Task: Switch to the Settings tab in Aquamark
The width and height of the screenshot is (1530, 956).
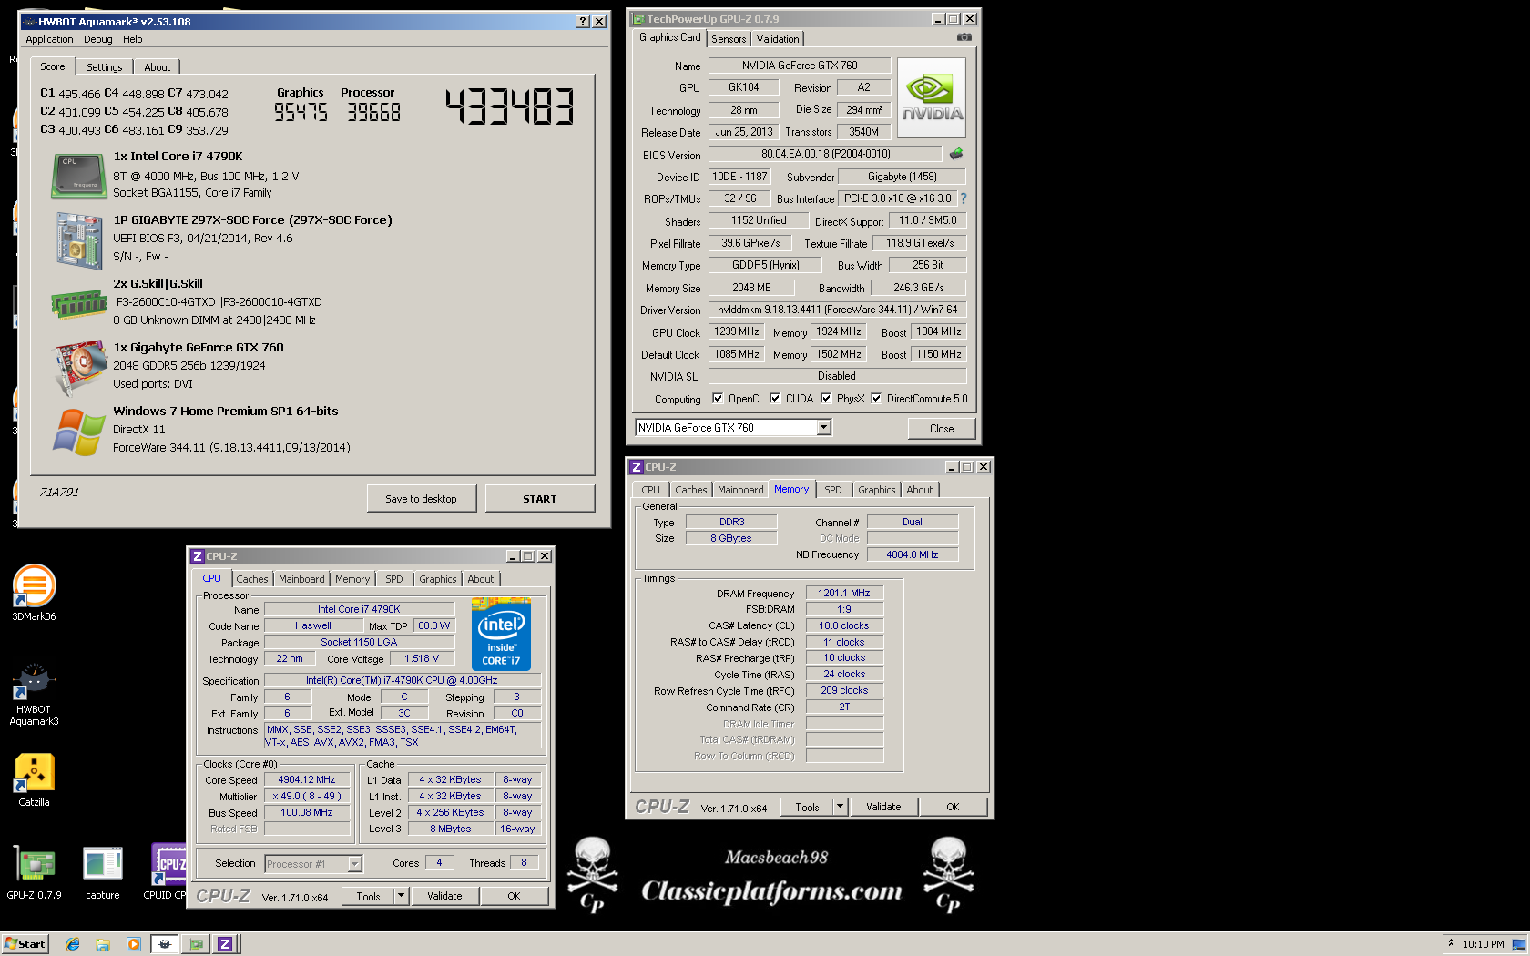Action: (105, 67)
